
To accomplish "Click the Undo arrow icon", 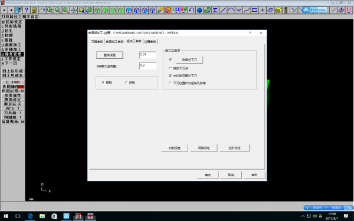I will (x=192, y=10).
